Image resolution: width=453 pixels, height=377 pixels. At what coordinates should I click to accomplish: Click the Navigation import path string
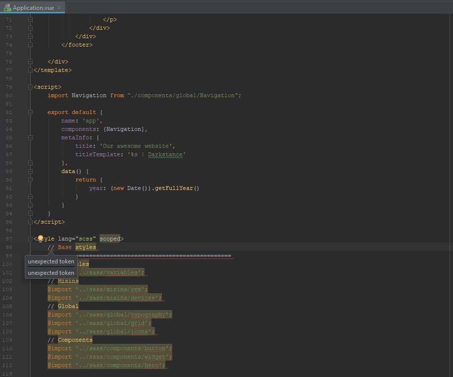tap(183, 96)
